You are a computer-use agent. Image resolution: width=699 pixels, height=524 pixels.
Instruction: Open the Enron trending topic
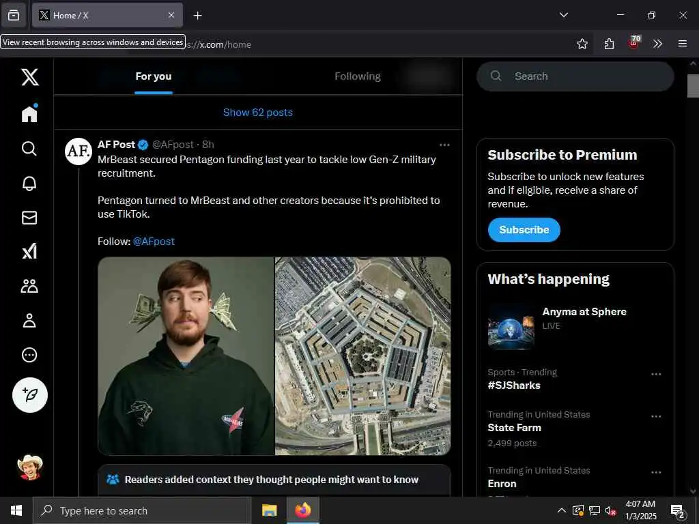point(502,484)
